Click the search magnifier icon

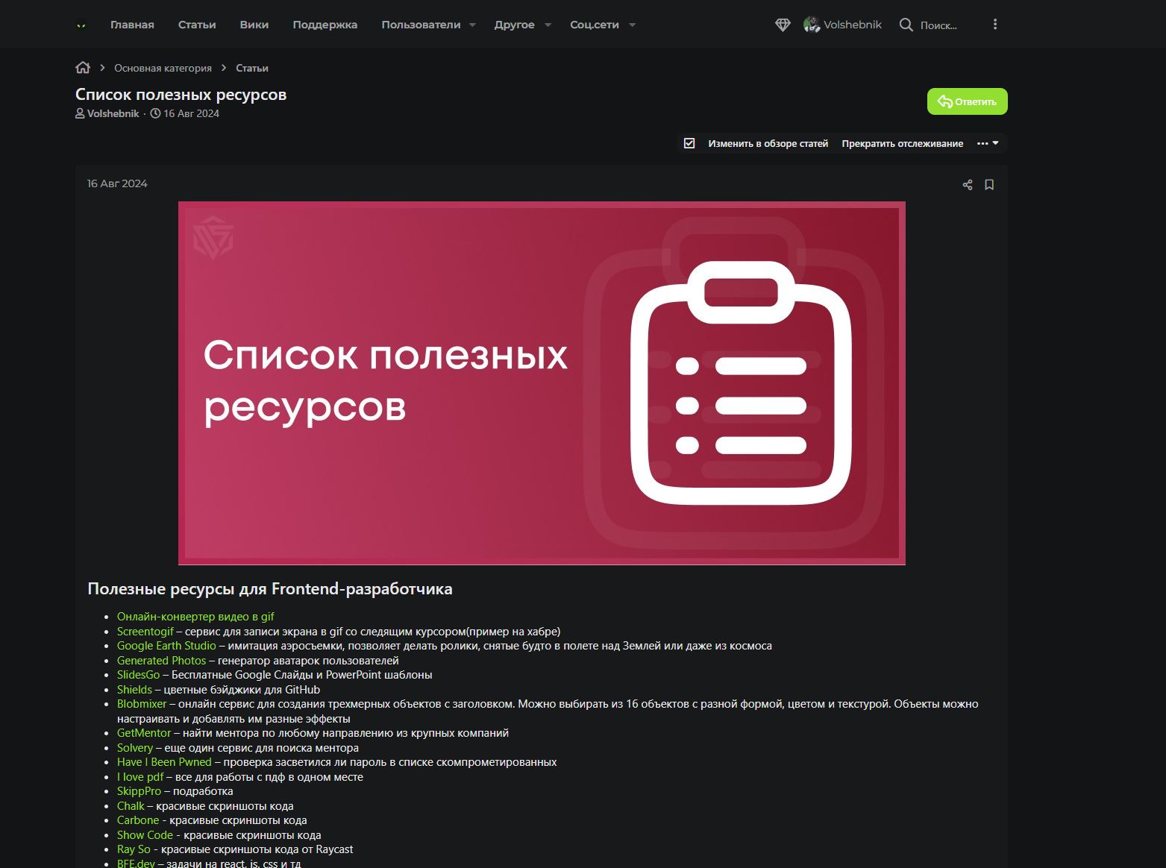[906, 25]
